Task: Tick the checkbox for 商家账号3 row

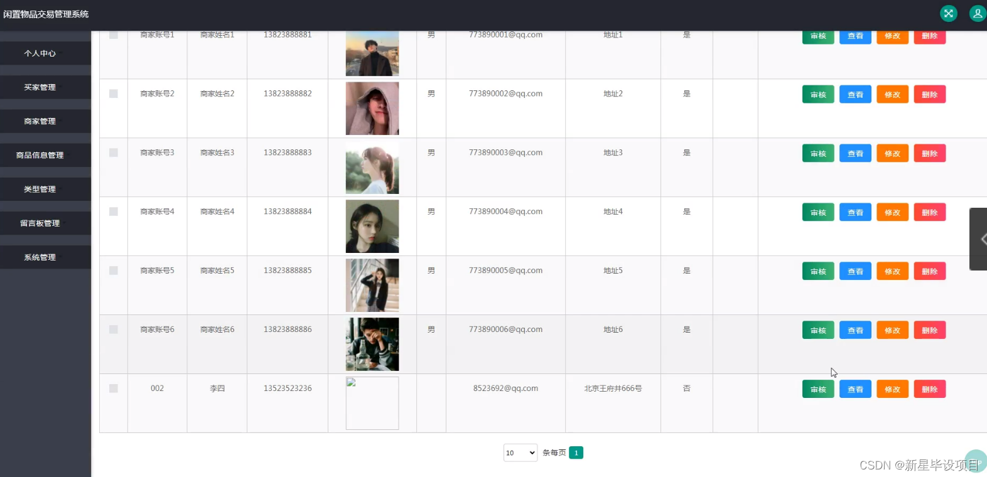Action: 114,153
